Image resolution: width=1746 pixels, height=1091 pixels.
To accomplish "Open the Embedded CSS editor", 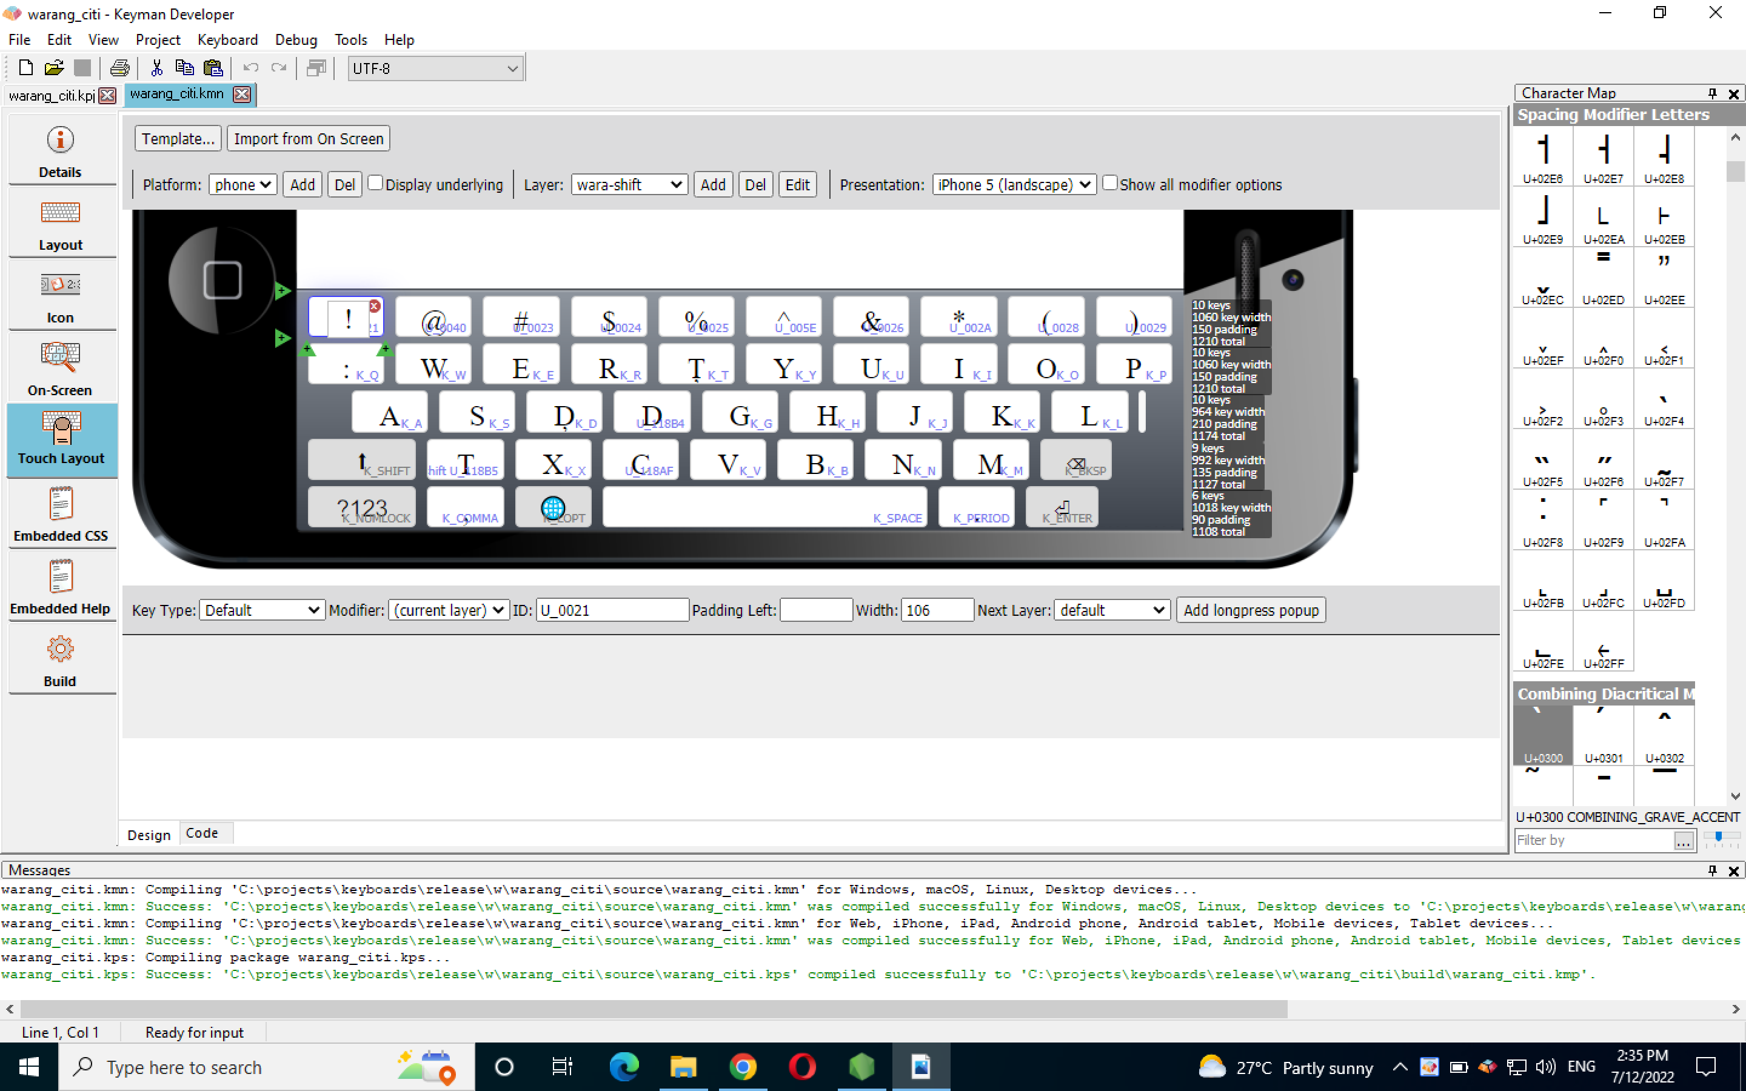I will coord(61,514).
